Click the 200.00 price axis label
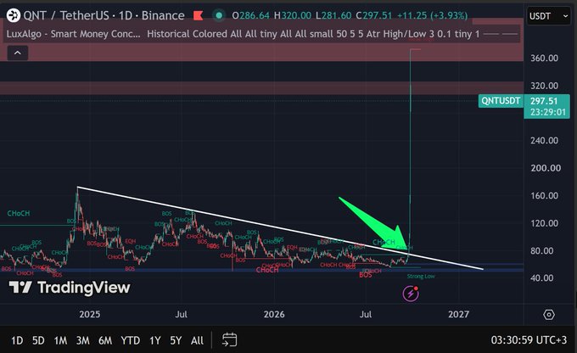Viewport: 577px width, 353px height. click(x=546, y=168)
